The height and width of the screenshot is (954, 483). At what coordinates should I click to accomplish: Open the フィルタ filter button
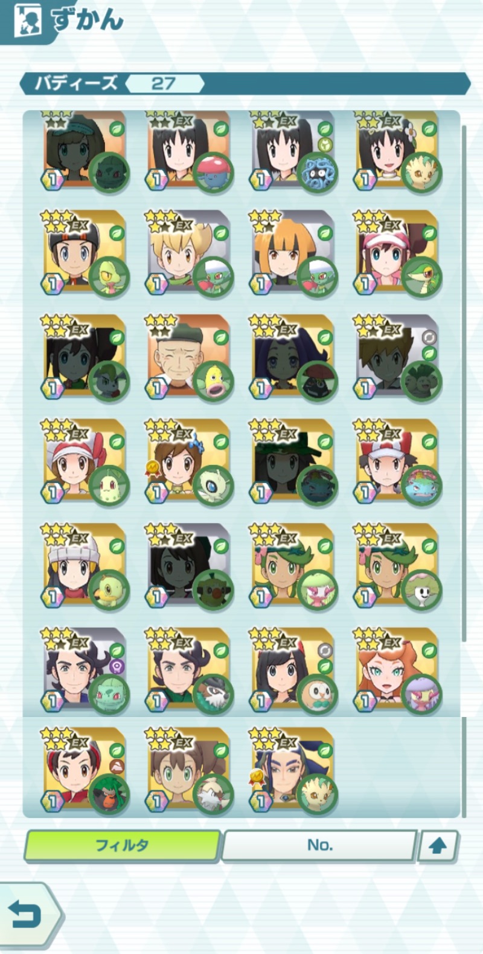point(122,845)
